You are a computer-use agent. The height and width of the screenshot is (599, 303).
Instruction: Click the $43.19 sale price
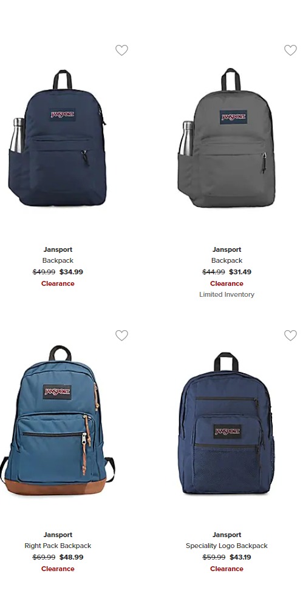(240, 557)
